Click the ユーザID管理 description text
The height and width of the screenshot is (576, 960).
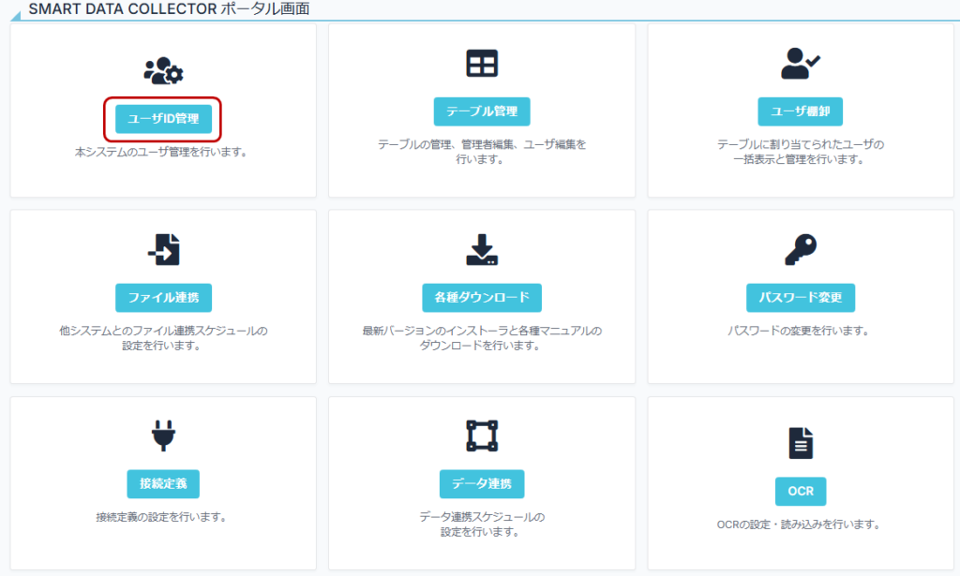coord(160,150)
